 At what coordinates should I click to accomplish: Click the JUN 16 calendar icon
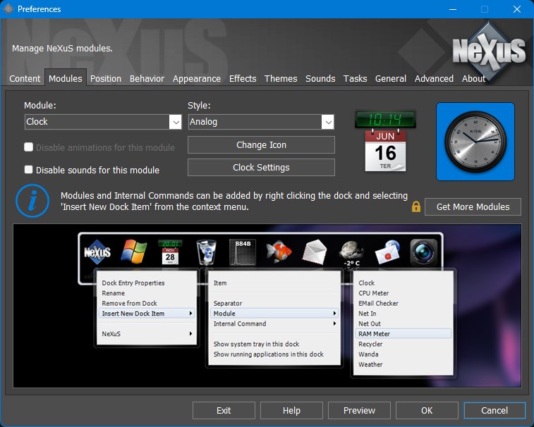coord(385,151)
